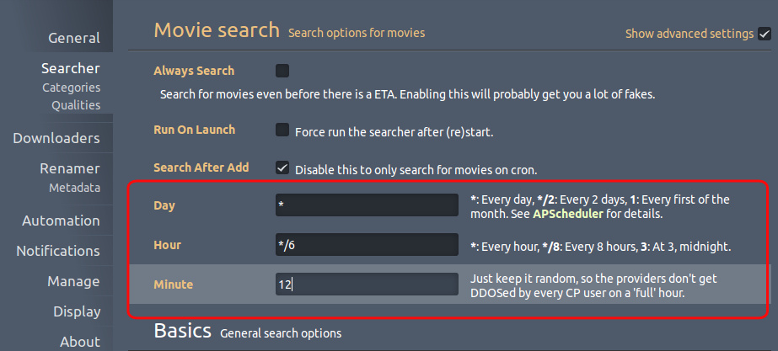Open Metadata under Renamer

(x=74, y=189)
